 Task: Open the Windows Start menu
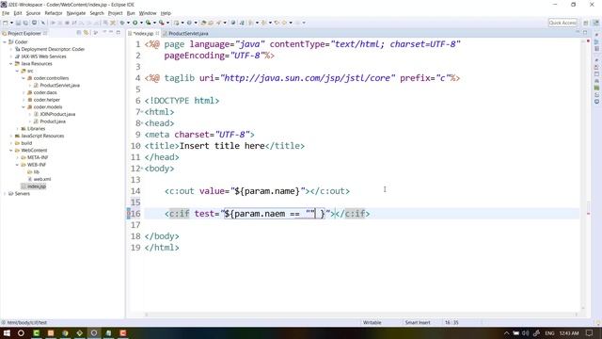(x=7, y=333)
